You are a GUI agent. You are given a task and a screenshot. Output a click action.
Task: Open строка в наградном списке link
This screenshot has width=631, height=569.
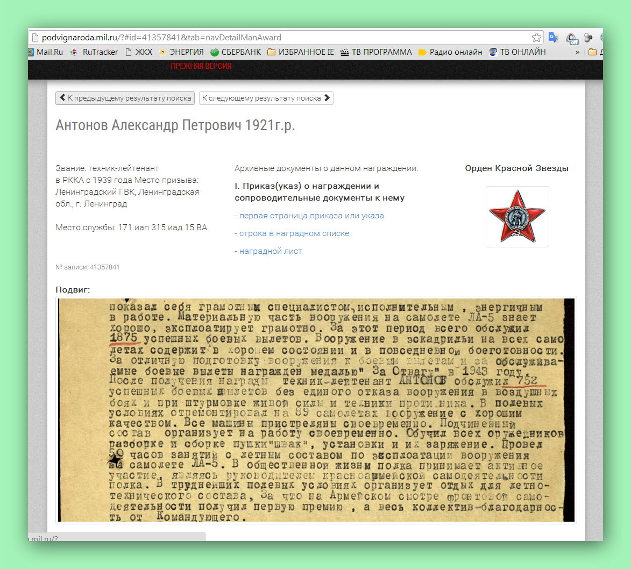pos(292,233)
